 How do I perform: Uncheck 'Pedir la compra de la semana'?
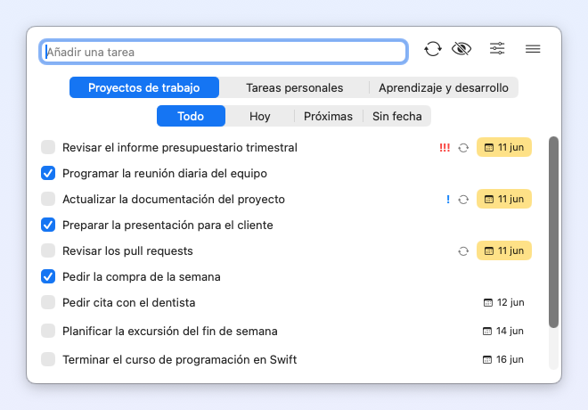[x=48, y=276]
